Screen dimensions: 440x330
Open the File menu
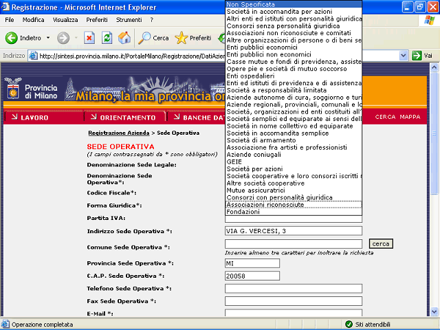tap(10, 20)
